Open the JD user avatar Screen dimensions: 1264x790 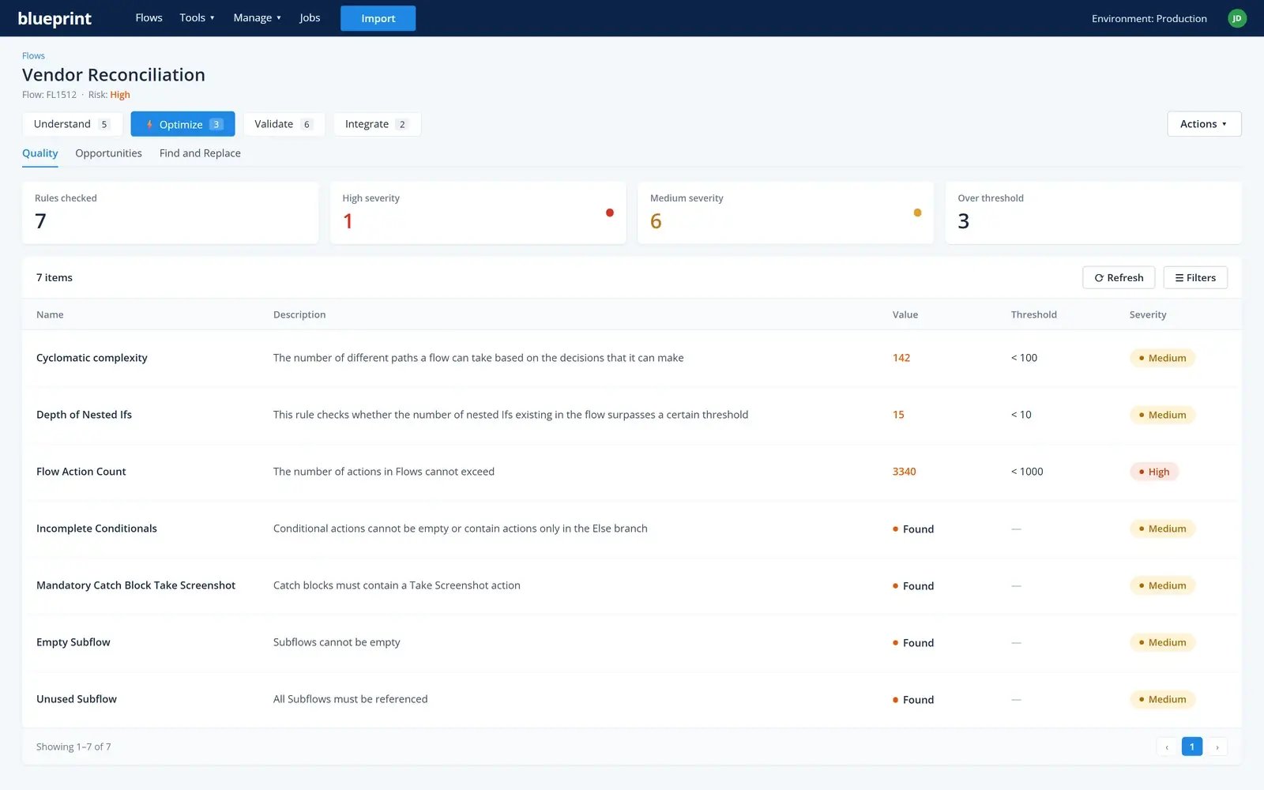tap(1237, 18)
